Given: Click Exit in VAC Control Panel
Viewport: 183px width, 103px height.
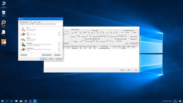Looking at the screenshot, I should tap(136, 70).
